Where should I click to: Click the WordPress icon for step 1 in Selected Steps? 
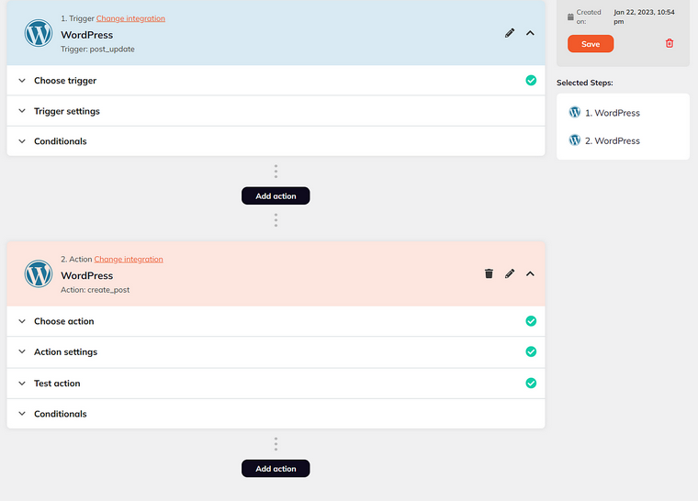(x=575, y=112)
